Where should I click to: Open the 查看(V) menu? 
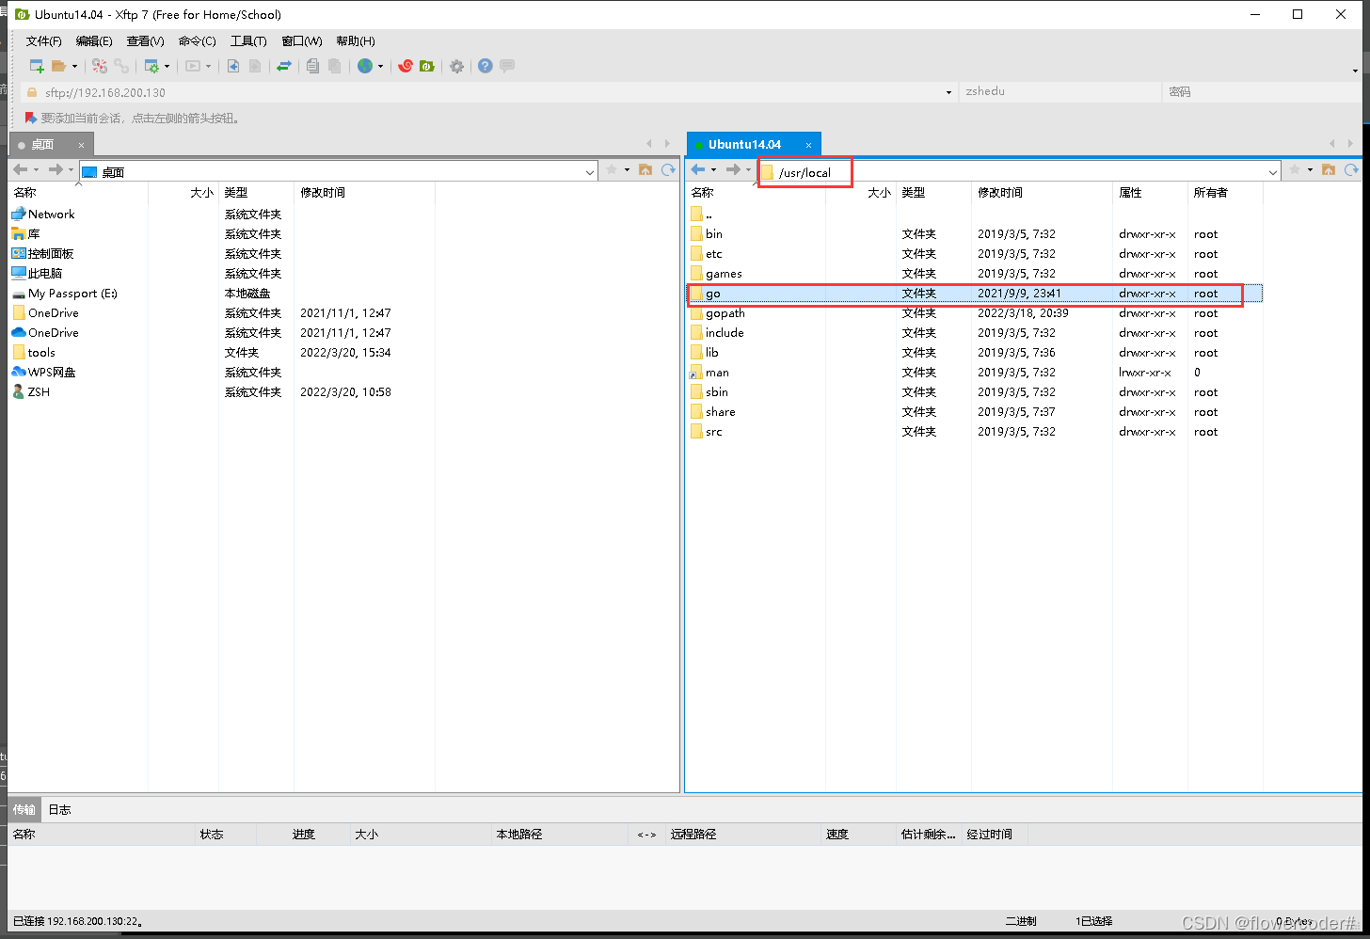145,41
